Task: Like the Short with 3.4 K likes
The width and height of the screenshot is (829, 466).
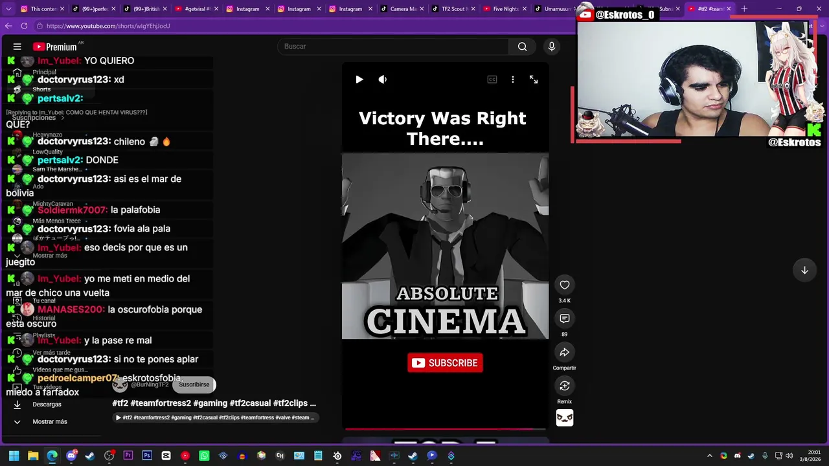Action: click(x=565, y=285)
